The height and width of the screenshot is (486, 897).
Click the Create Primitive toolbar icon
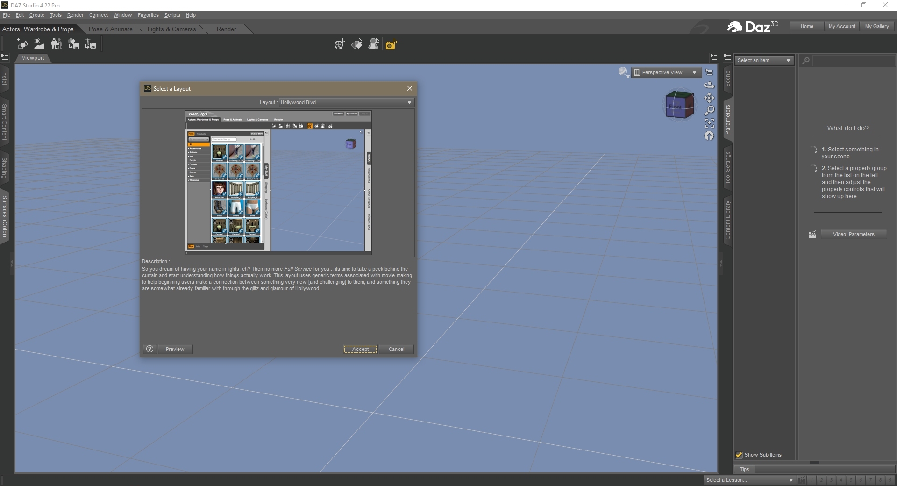[22, 44]
